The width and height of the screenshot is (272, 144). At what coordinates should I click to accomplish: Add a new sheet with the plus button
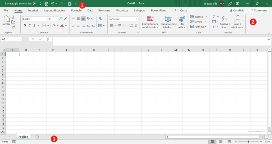37,137
